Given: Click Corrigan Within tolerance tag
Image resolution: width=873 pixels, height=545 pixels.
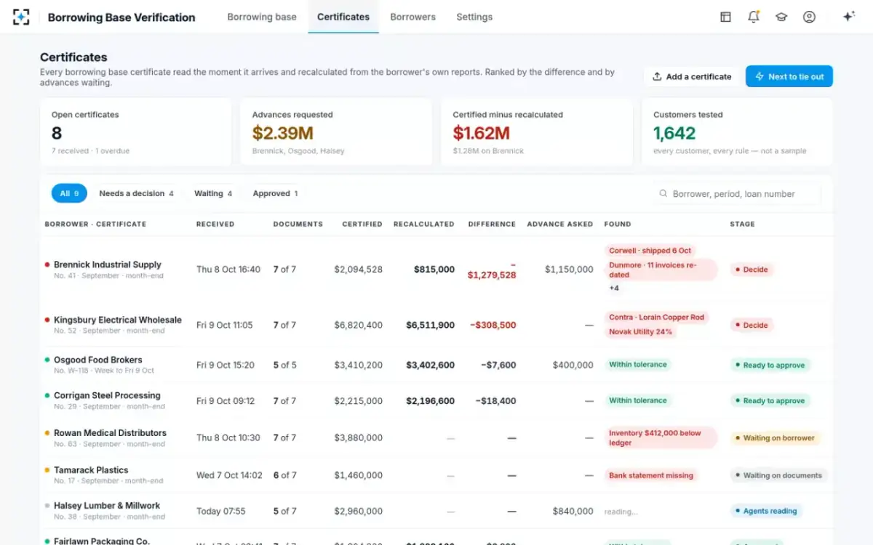Looking at the screenshot, I should pyautogui.click(x=638, y=400).
